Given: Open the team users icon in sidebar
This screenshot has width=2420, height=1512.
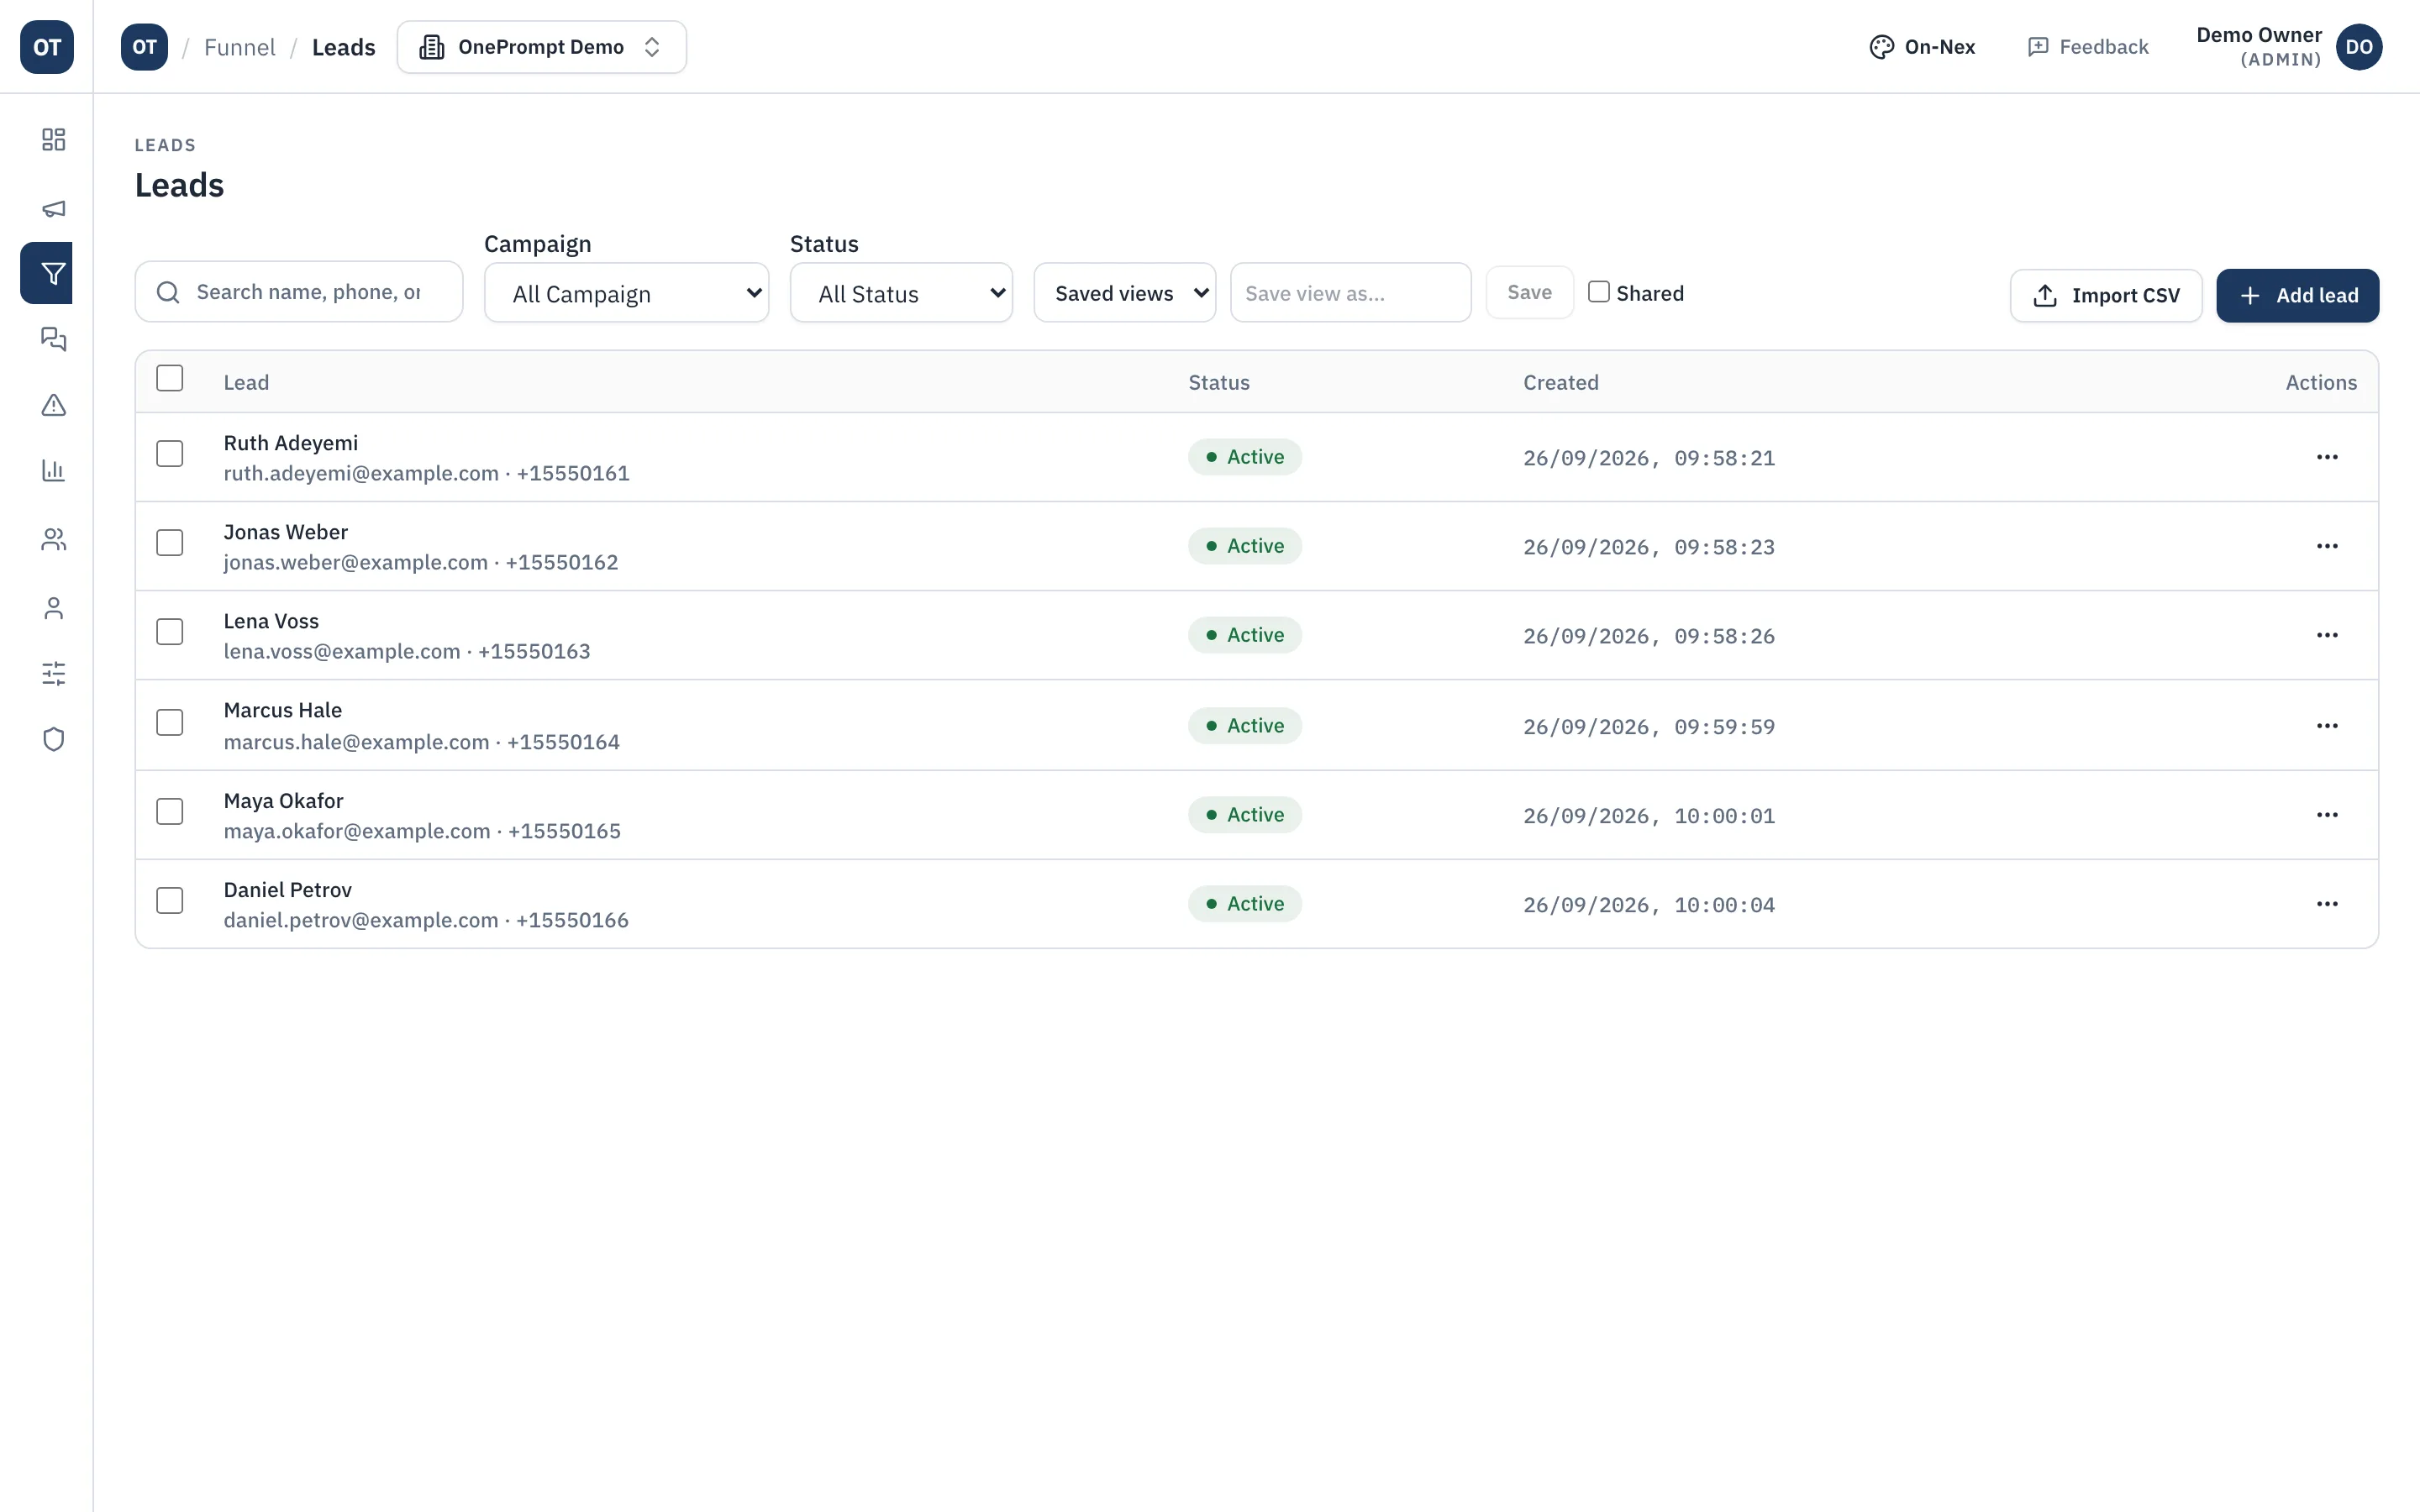Looking at the screenshot, I should 54,540.
